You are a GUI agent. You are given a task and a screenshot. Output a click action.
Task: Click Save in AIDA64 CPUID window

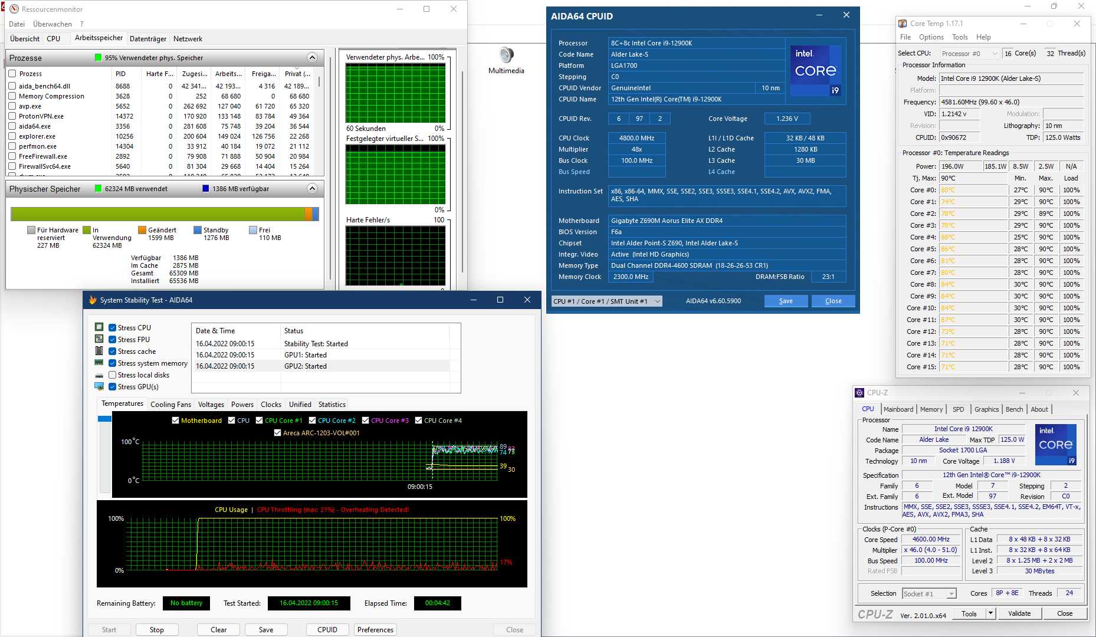pyautogui.click(x=786, y=301)
